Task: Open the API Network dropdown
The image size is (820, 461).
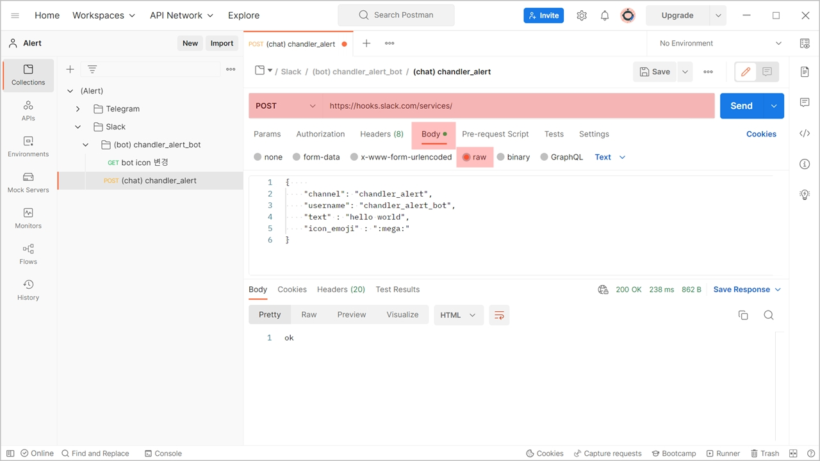Action: (182, 15)
